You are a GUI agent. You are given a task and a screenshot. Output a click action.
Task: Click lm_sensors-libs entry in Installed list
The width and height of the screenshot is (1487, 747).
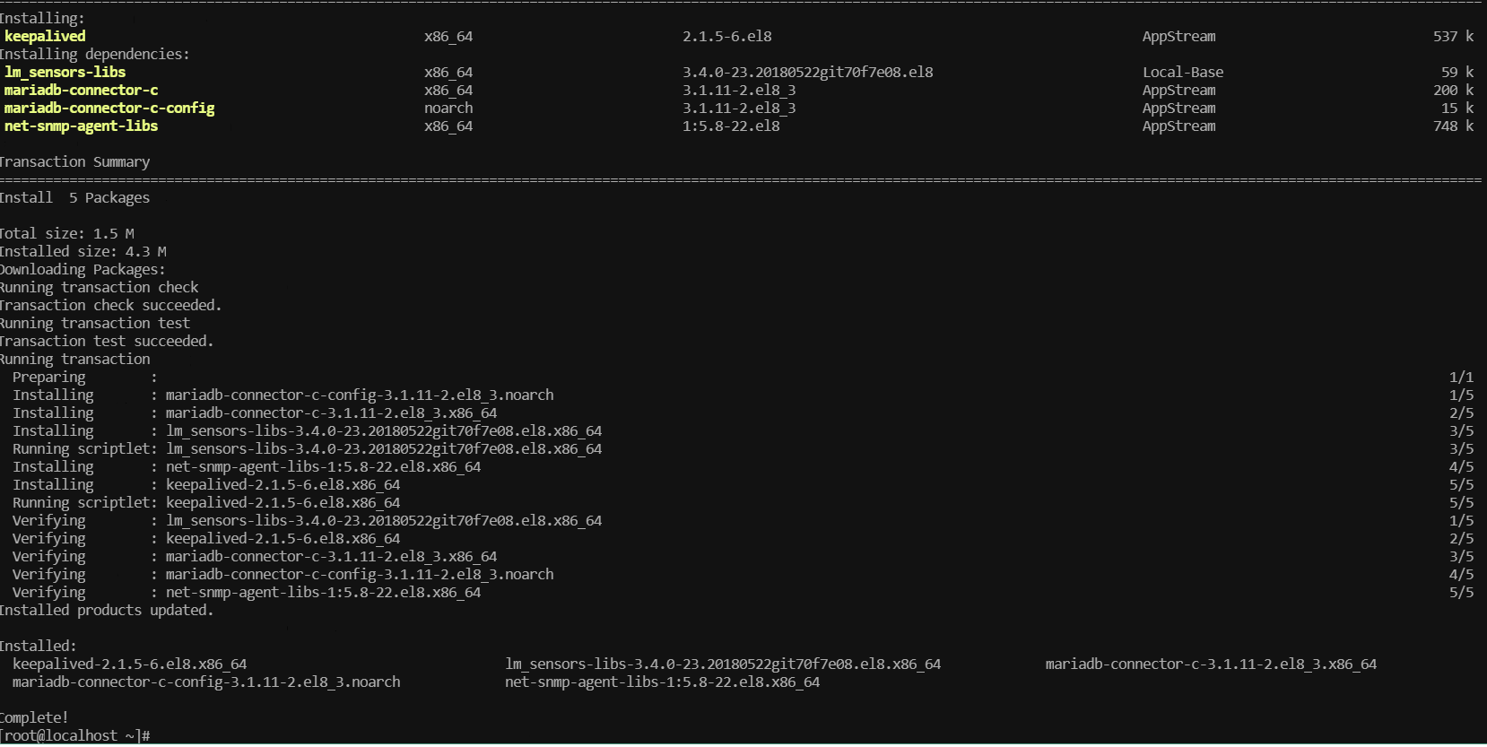point(723,664)
